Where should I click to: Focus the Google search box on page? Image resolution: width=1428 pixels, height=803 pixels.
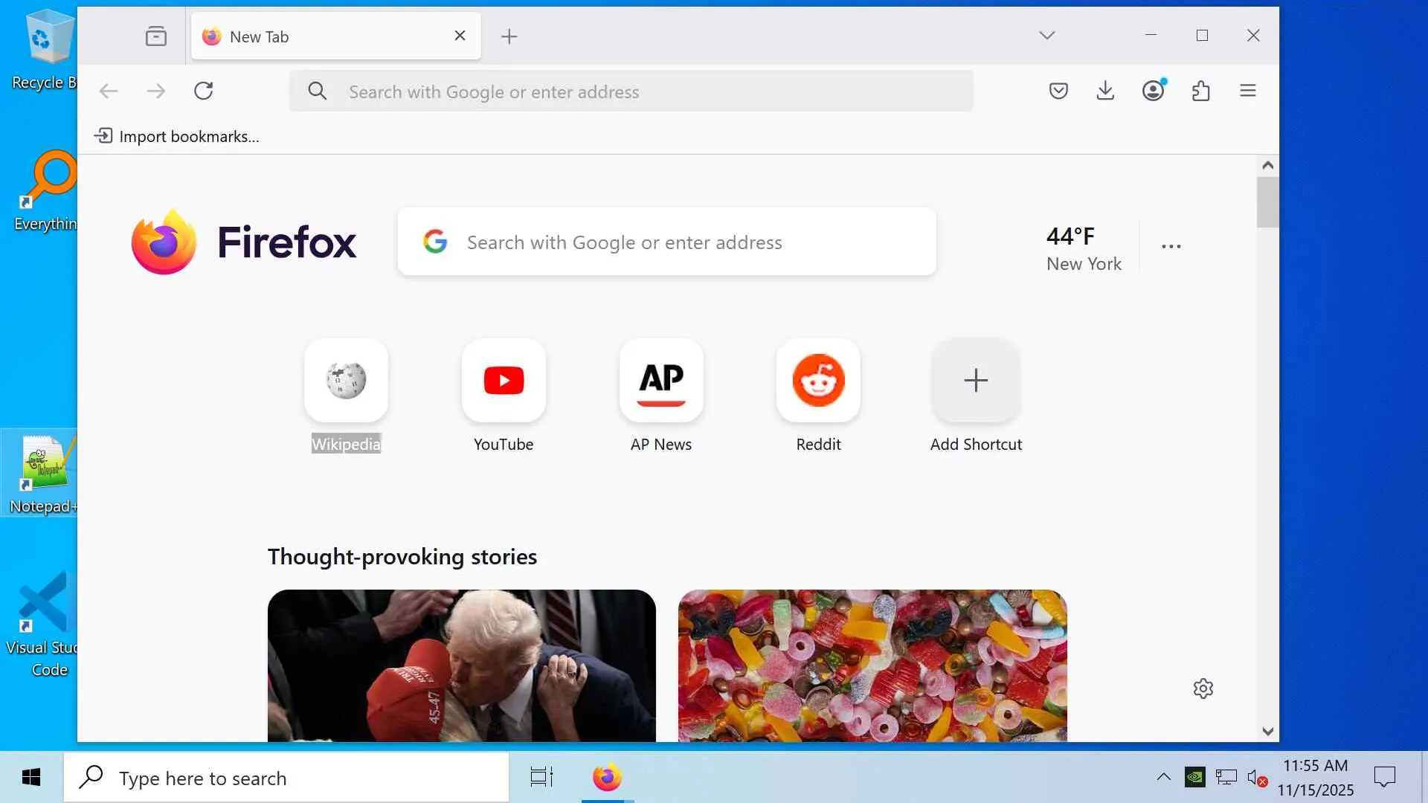coord(666,242)
